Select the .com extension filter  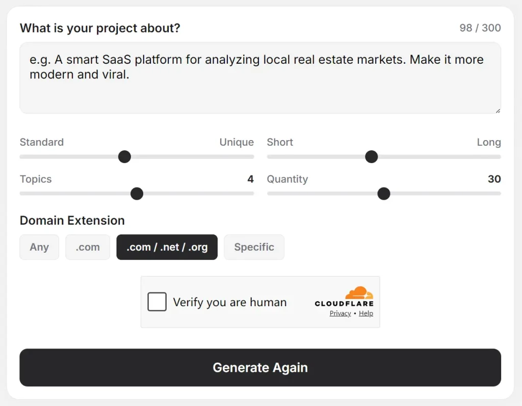[87, 247]
